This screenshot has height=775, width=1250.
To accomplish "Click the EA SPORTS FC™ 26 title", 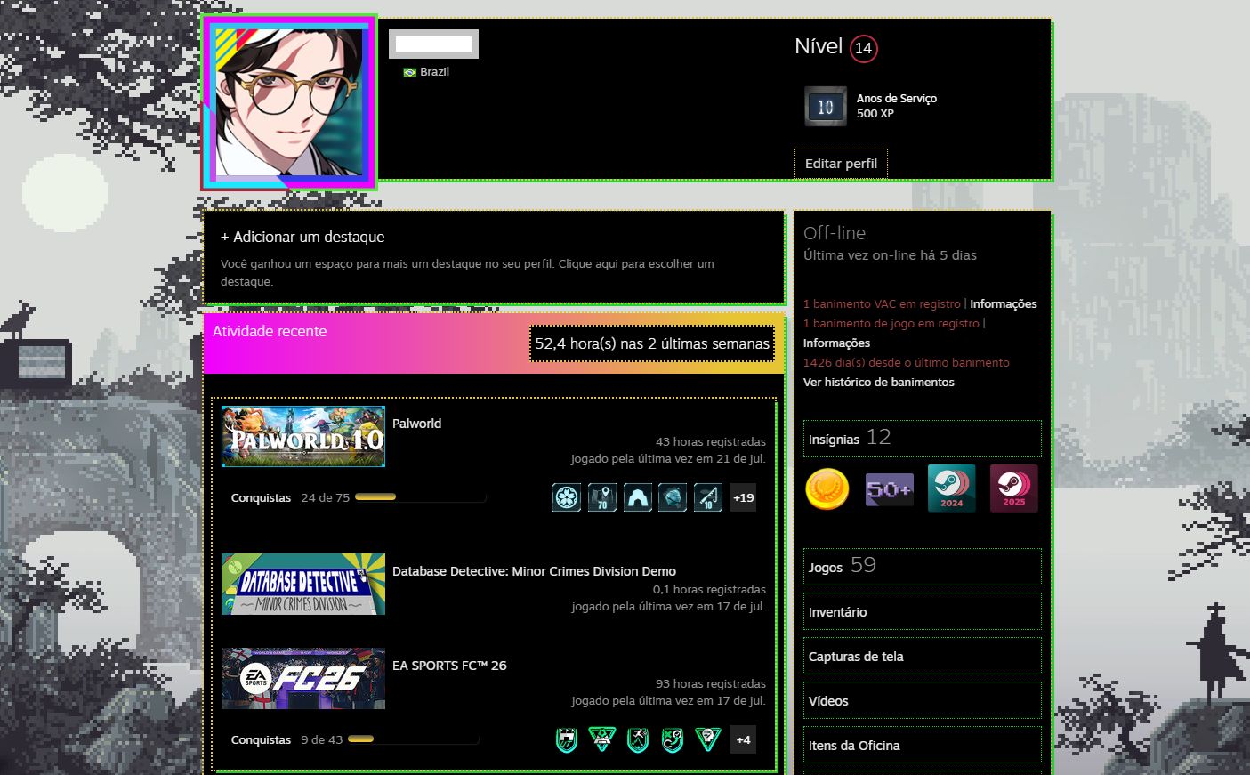I will tap(449, 666).
